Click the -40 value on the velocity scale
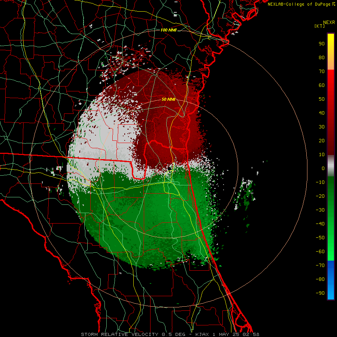Viewport: 337px width, 337px height. [x=320, y=224]
